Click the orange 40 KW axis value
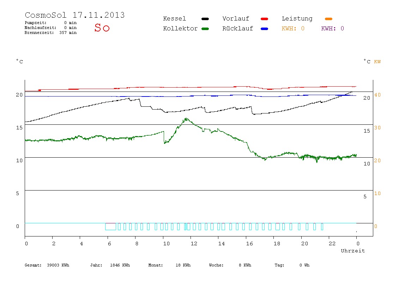This screenshot has height=287, width=405. pos(377,95)
